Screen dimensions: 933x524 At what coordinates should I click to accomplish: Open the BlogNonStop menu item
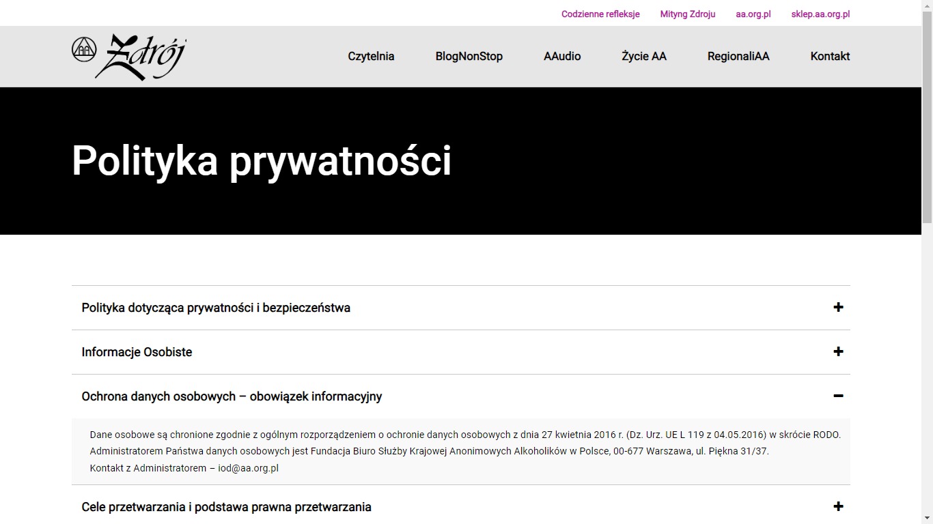469,57
